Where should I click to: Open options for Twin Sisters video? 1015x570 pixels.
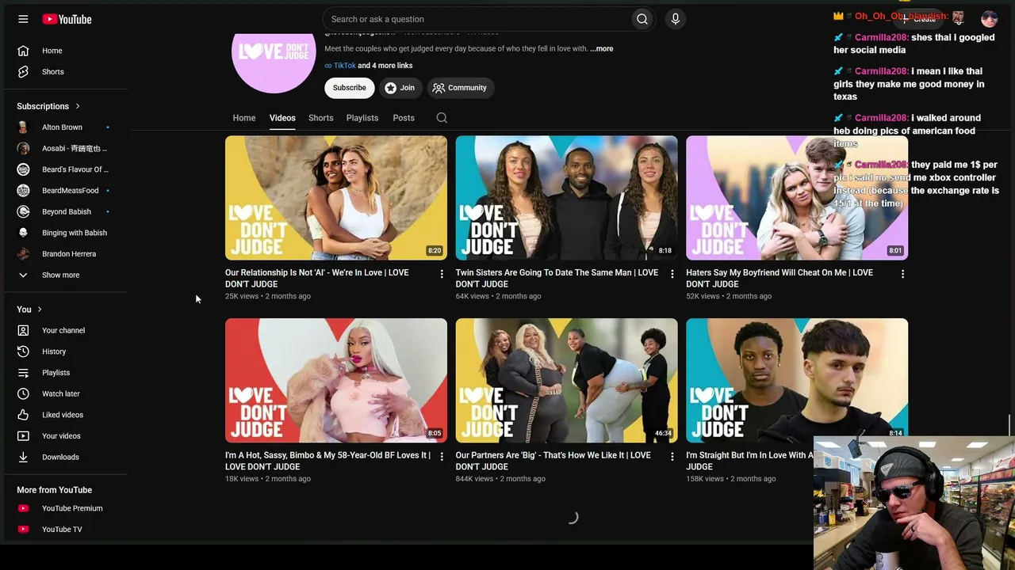[672, 274]
